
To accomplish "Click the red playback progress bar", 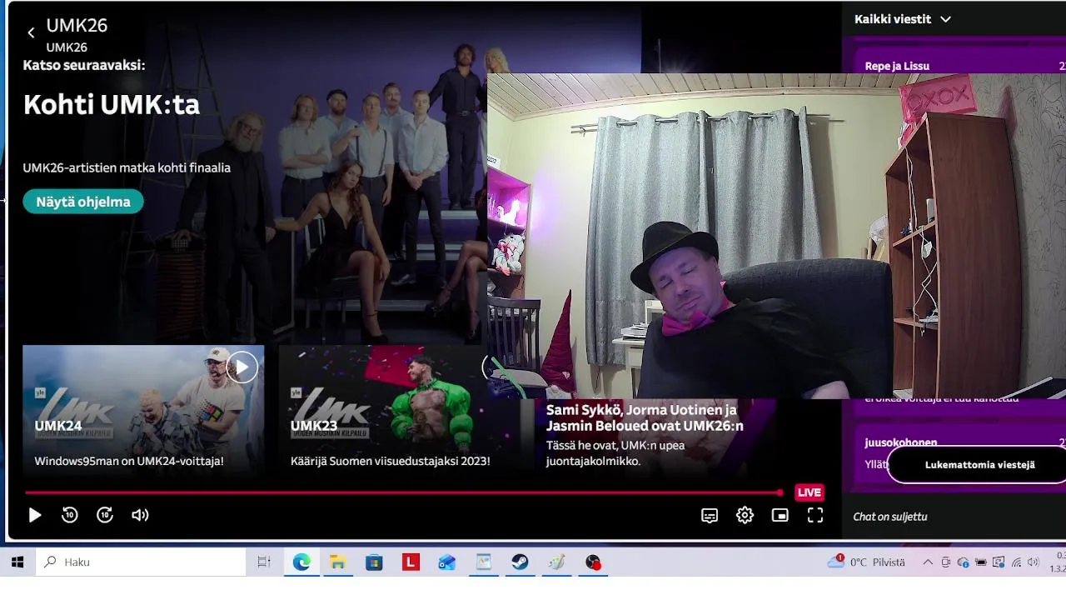I will click(x=404, y=492).
